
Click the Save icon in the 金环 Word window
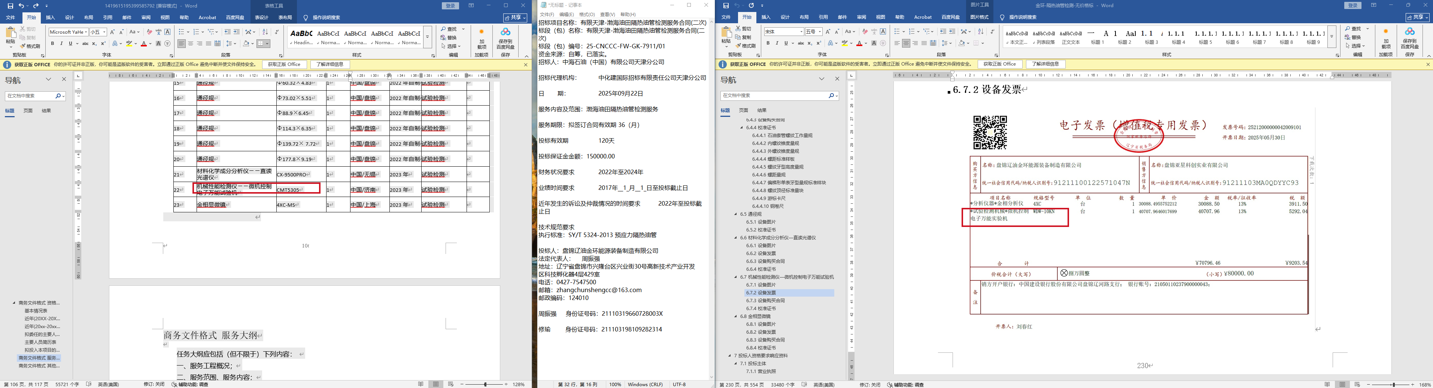pyautogui.click(x=725, y=6)
